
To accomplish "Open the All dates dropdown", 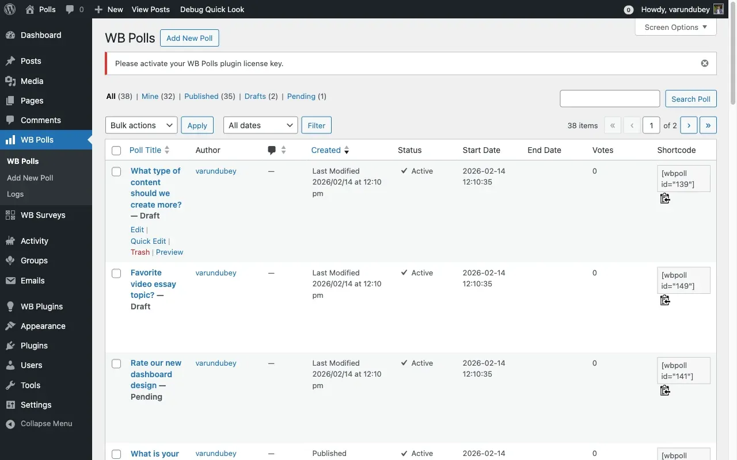I will coord(260,125).
